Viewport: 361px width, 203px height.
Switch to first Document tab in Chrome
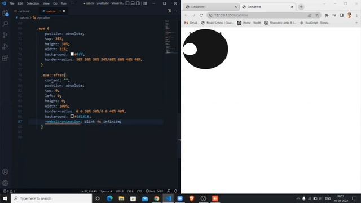click(x=210, y=7)
